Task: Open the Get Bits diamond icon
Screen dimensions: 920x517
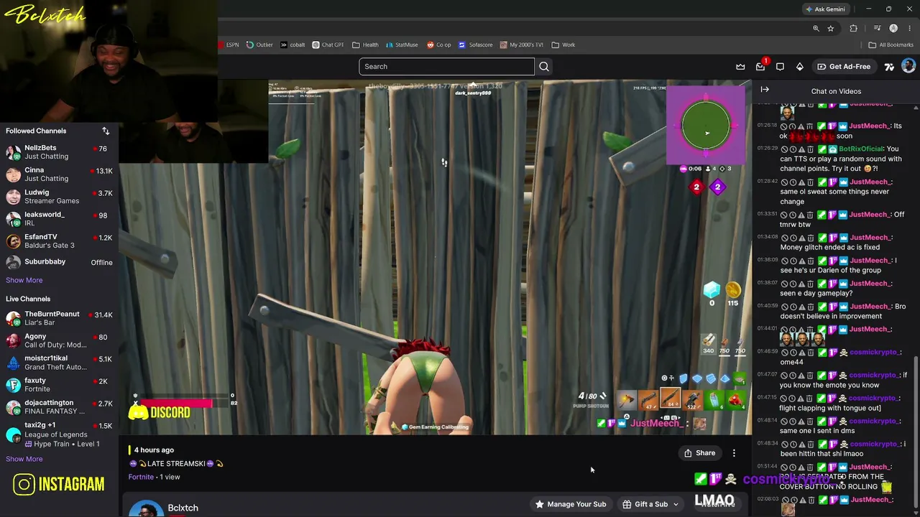Action: [799, 67]
